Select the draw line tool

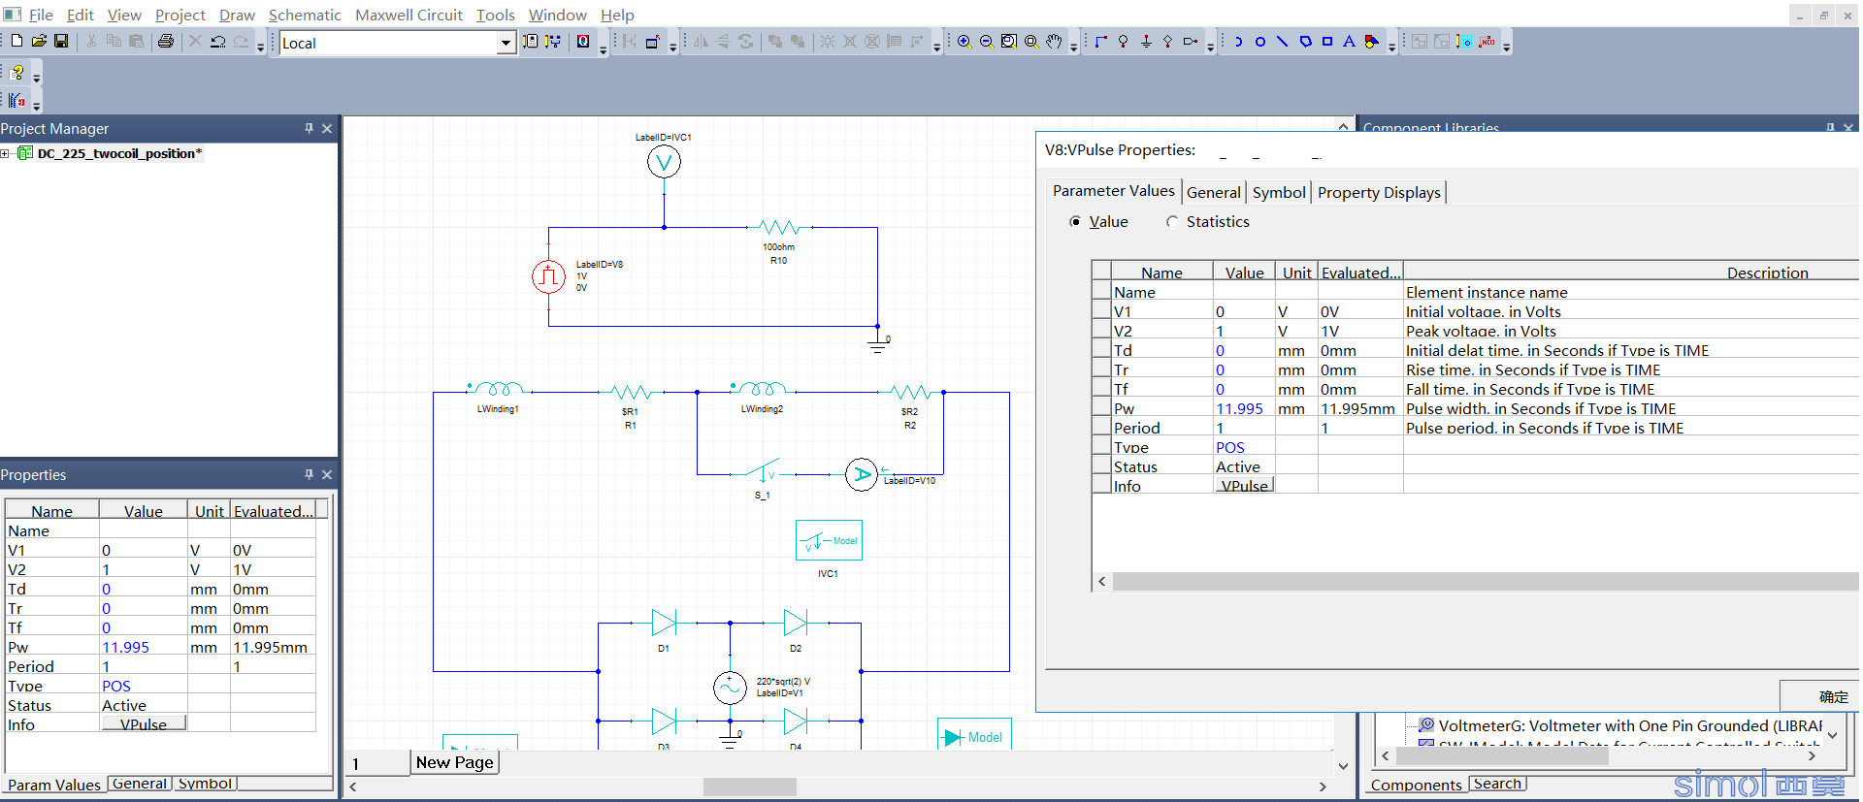click(1283, 41)
